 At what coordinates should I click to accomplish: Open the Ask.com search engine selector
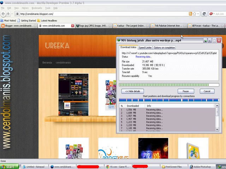(212, 14)
